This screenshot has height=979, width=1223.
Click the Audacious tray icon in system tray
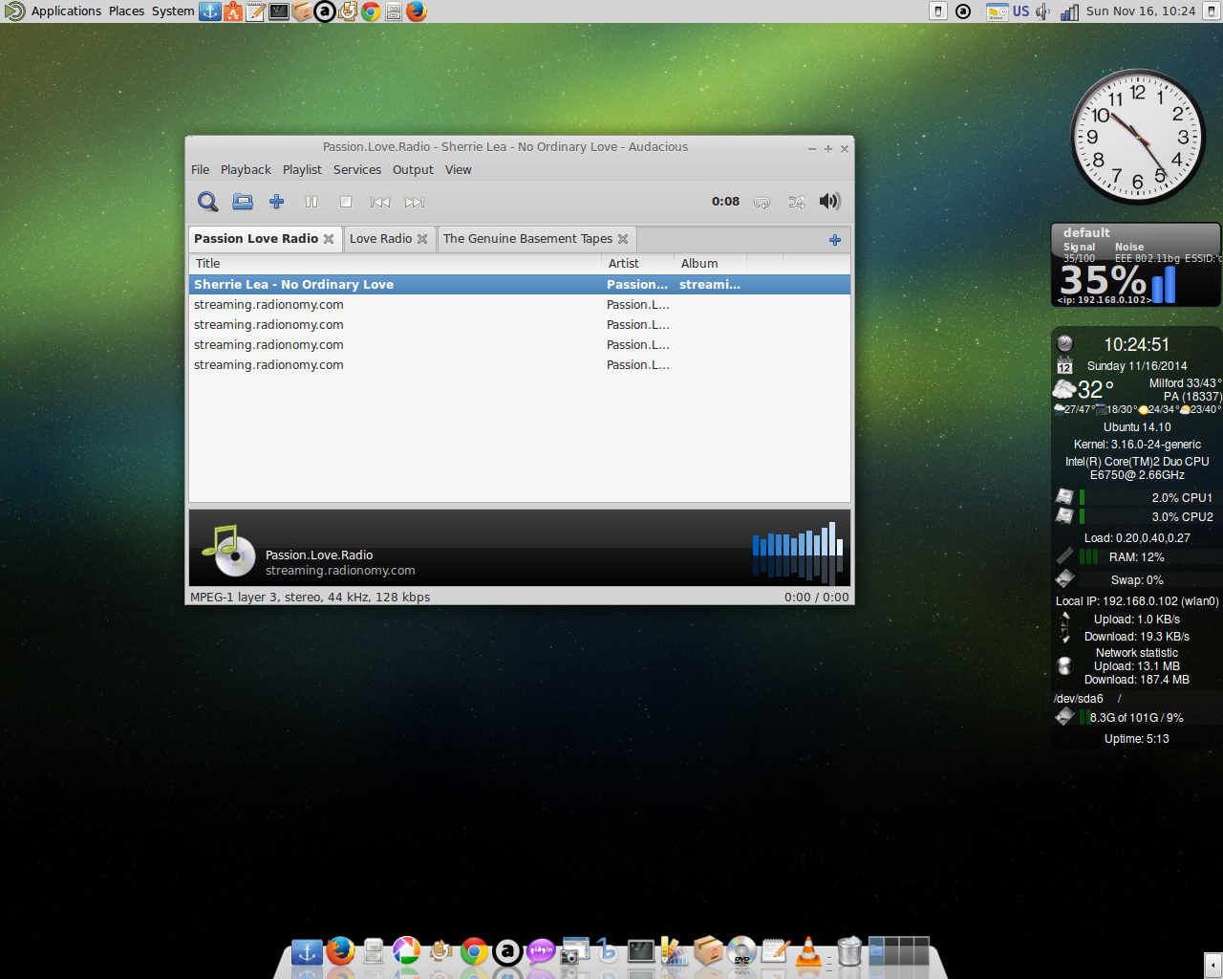click(x=963, y=11)
